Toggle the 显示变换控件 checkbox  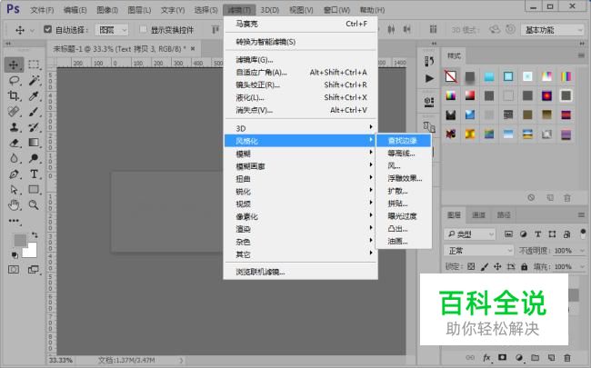[143, 29]
